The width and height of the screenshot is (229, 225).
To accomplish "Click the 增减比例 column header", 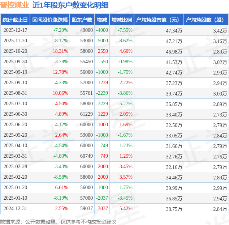I will click(x=122, y=20).
